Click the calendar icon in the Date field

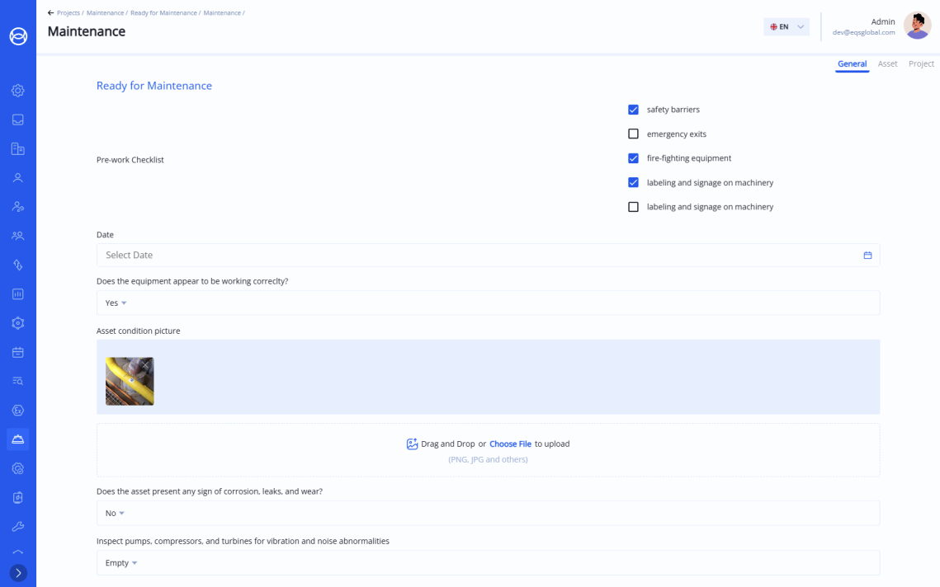[x=867, y=256]
